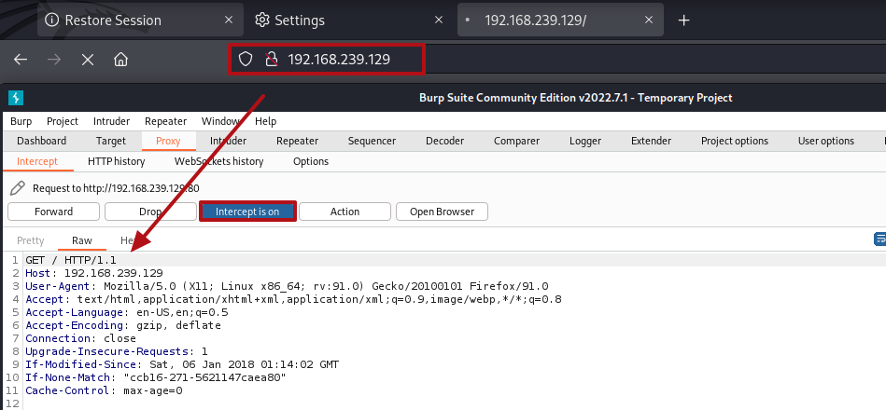
Task: Select the Proxy tab
Action: pyautogui.click(x=168, y=141)
